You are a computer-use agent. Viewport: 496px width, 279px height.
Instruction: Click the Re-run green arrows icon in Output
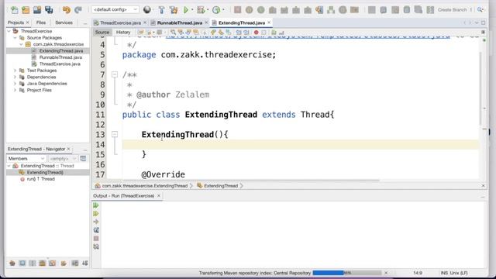(x=96, y=205)
